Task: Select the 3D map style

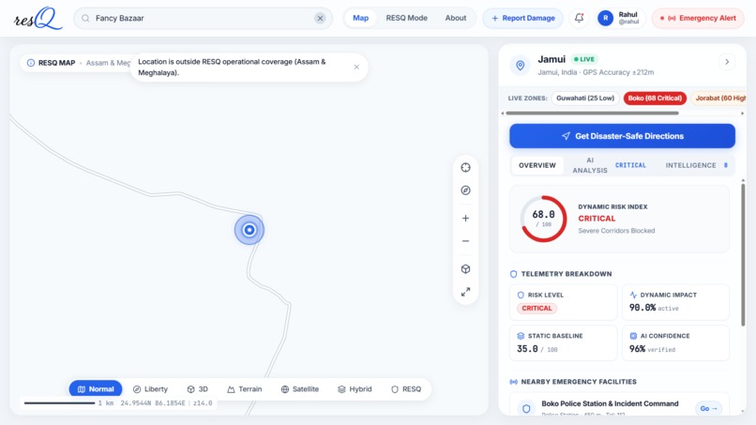Action: [198, 388]
